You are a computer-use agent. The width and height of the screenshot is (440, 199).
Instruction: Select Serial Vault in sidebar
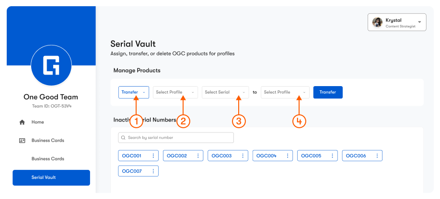coord(51,177)
